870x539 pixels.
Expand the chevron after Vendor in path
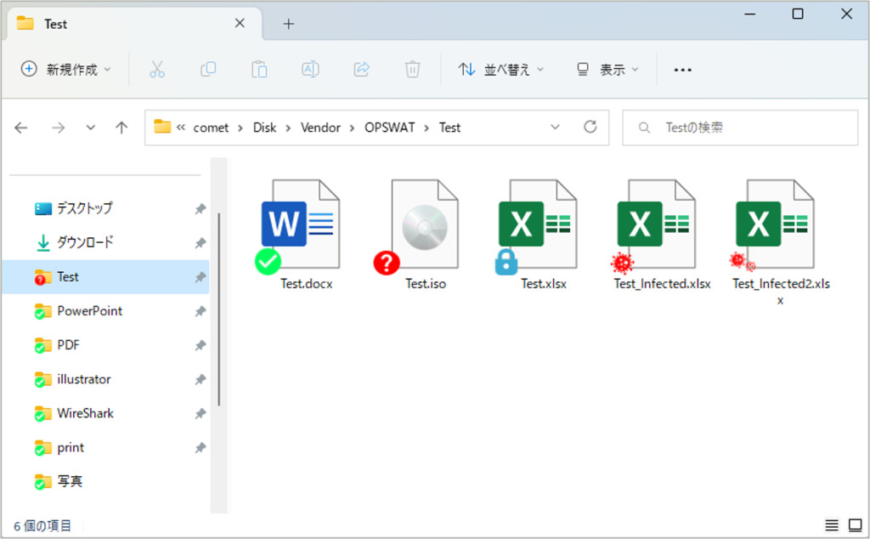[352, 128]
